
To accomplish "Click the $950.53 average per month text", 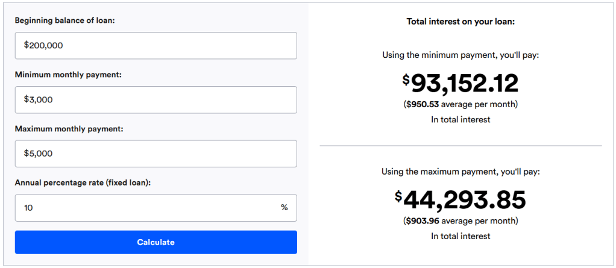I will click(x=460, y=105).
